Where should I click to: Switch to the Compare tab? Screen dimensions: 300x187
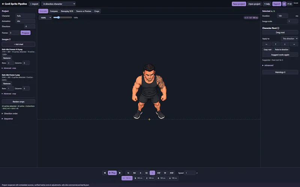pyautogui.click(x=54, y=11)
